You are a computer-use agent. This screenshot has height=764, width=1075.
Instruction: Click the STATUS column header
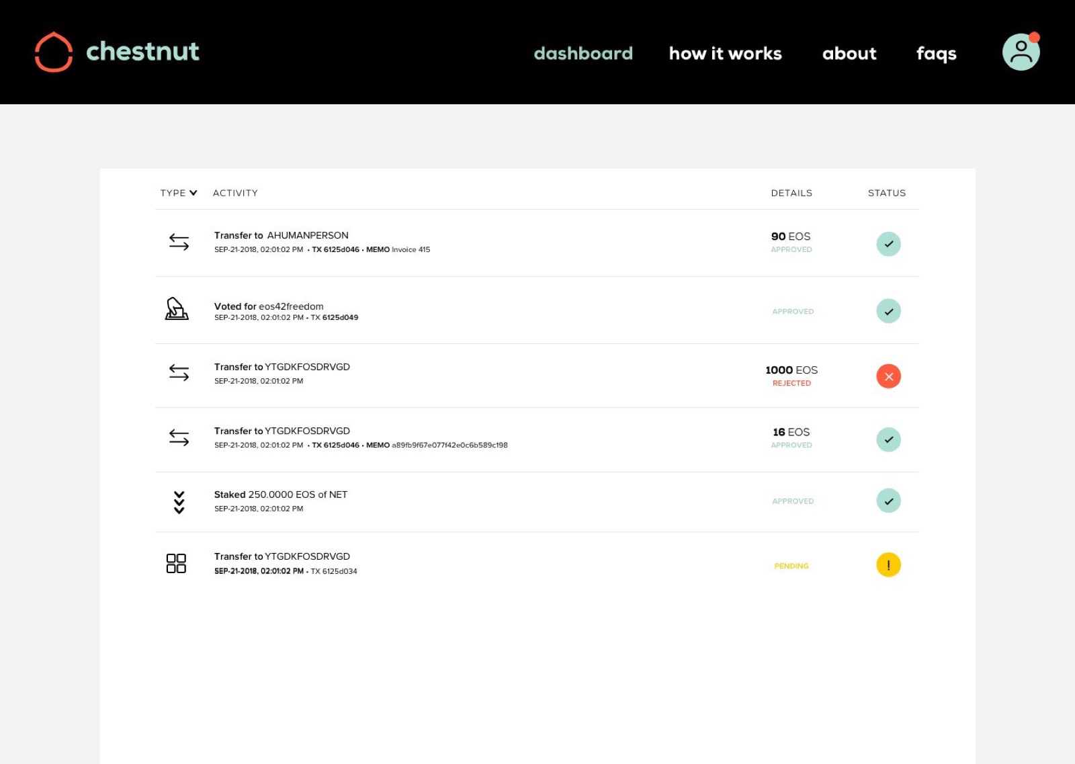(886, 193)
